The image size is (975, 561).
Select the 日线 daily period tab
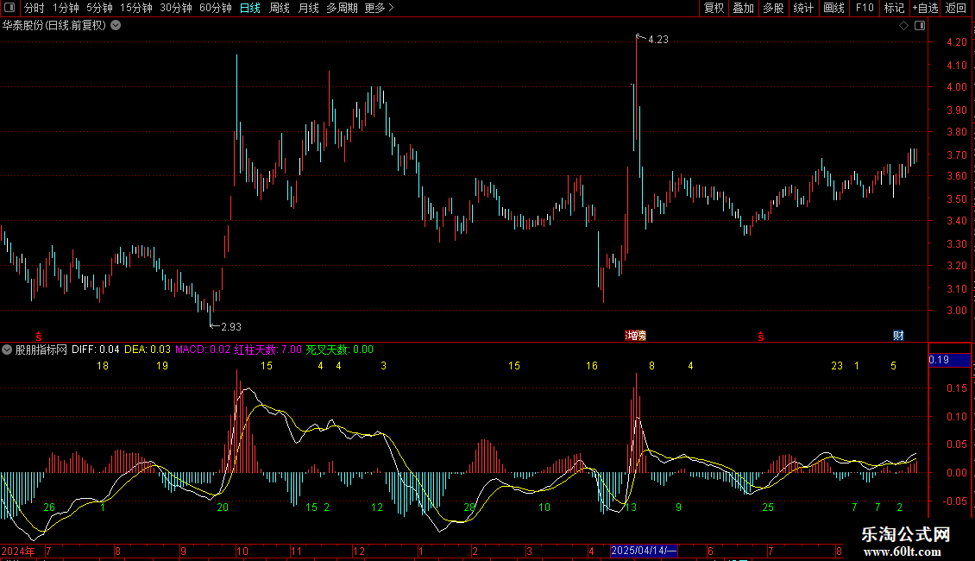pos(250,8)
